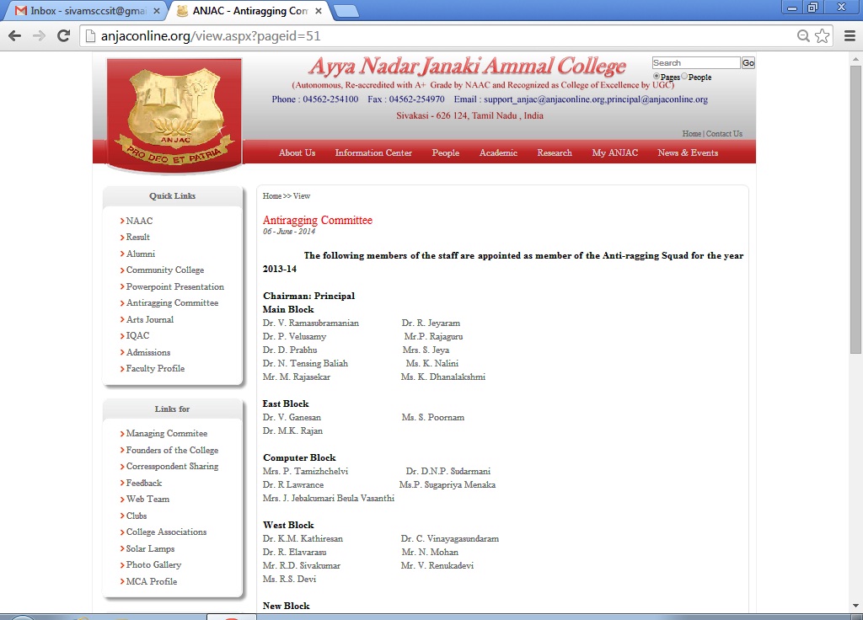The image size is (863, 620).
Task: Open Founders of the College link
Action: tap(172, 450)
